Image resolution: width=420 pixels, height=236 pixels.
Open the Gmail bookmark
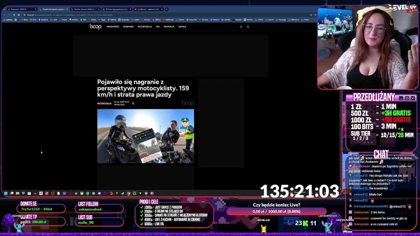pos(24,20)
